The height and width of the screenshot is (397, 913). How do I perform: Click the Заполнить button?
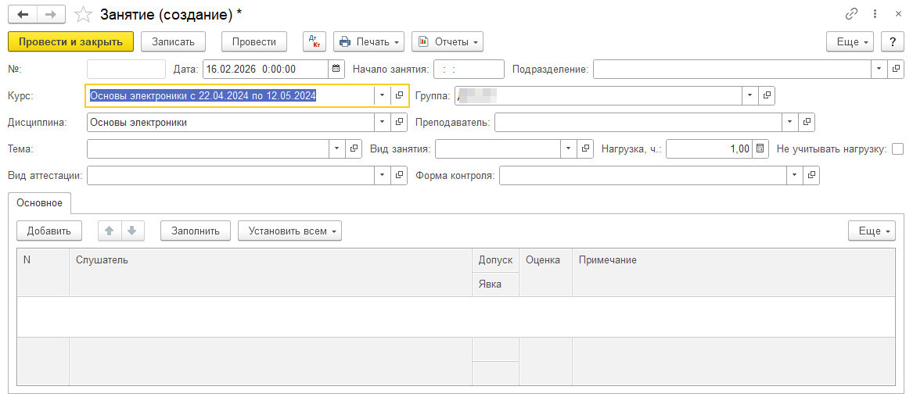pos(196,231)
